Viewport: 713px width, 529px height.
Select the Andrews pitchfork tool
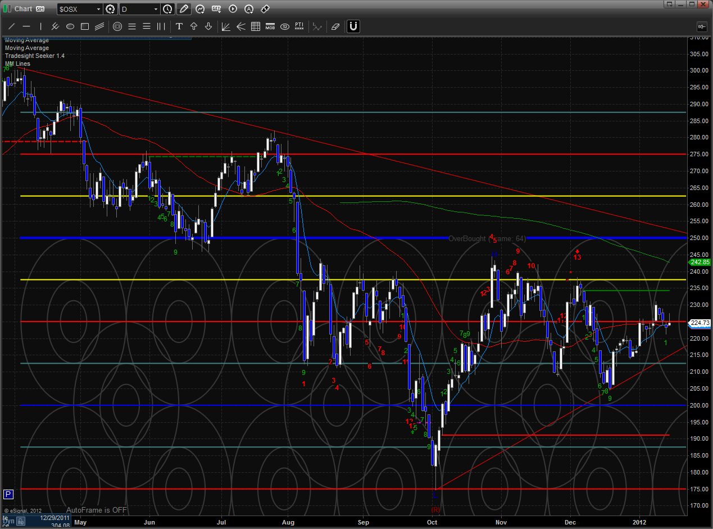coord(56,26)
